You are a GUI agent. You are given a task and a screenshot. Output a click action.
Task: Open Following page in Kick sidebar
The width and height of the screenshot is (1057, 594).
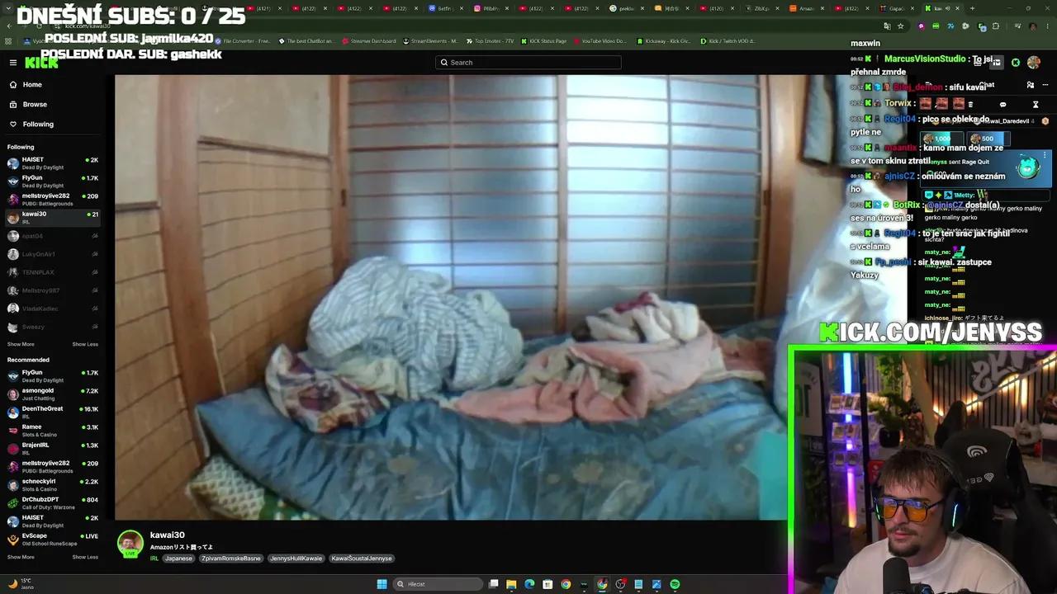click(x=38, y=125)
